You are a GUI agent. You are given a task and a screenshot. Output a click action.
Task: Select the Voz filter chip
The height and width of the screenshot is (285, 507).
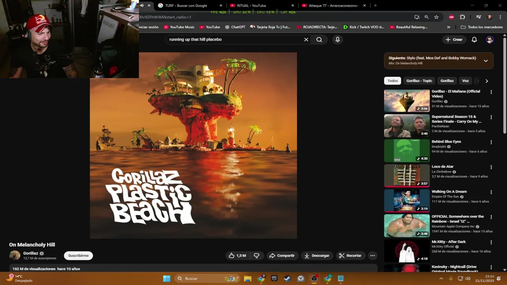click(465, 81)
